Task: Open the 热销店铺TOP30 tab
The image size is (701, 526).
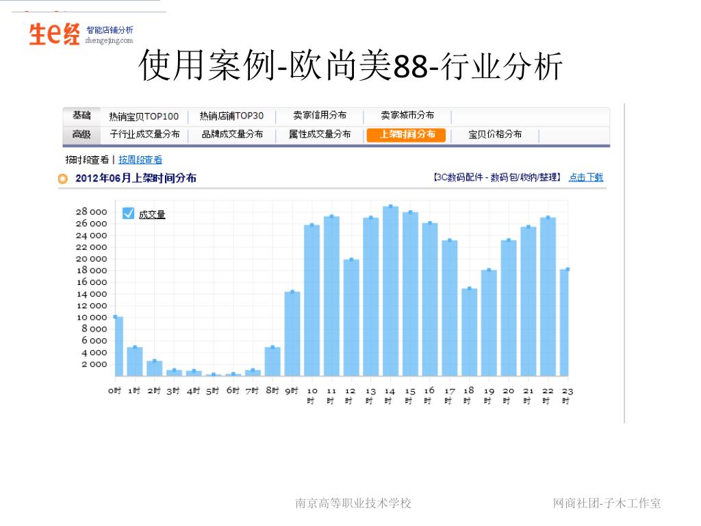Action: click(x=231, y=116)
